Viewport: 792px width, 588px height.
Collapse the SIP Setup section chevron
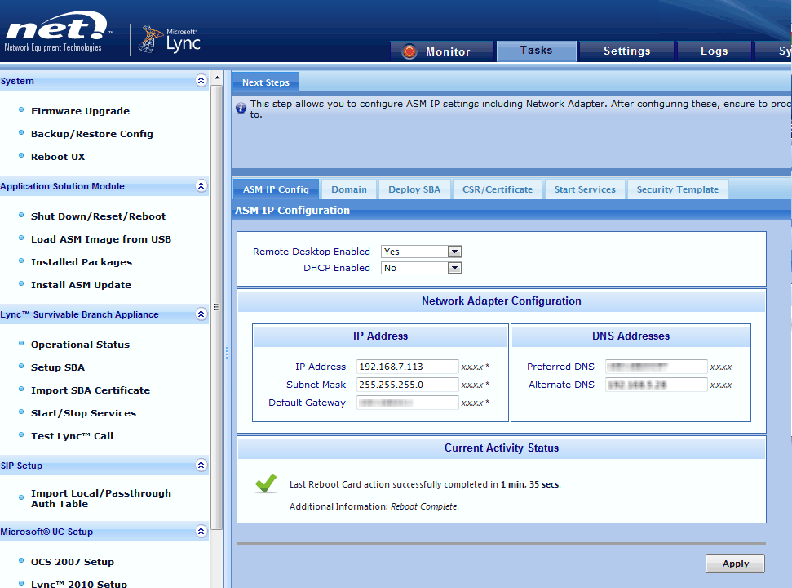tap(201, 465)
